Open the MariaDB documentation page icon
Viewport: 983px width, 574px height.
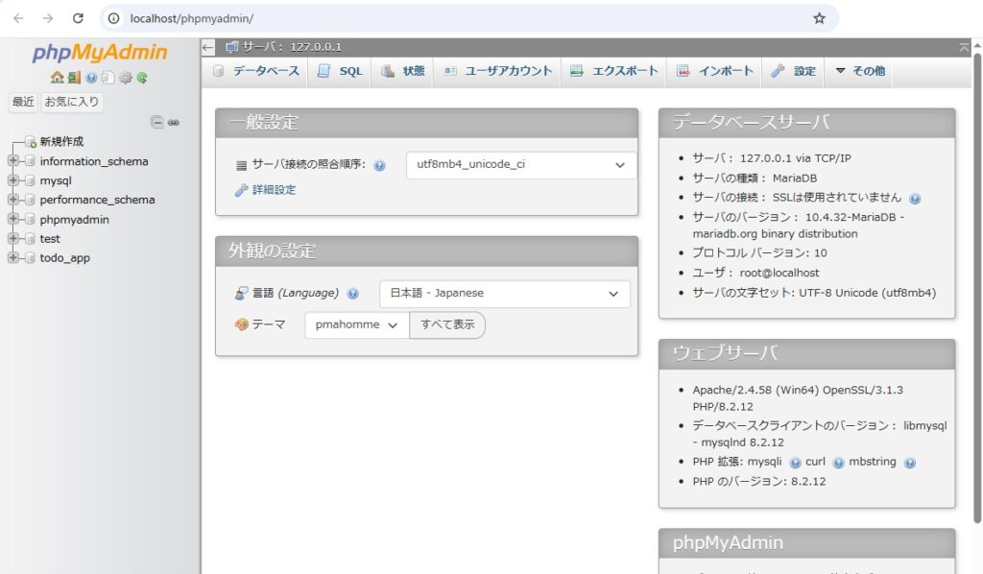pos(108,77)
